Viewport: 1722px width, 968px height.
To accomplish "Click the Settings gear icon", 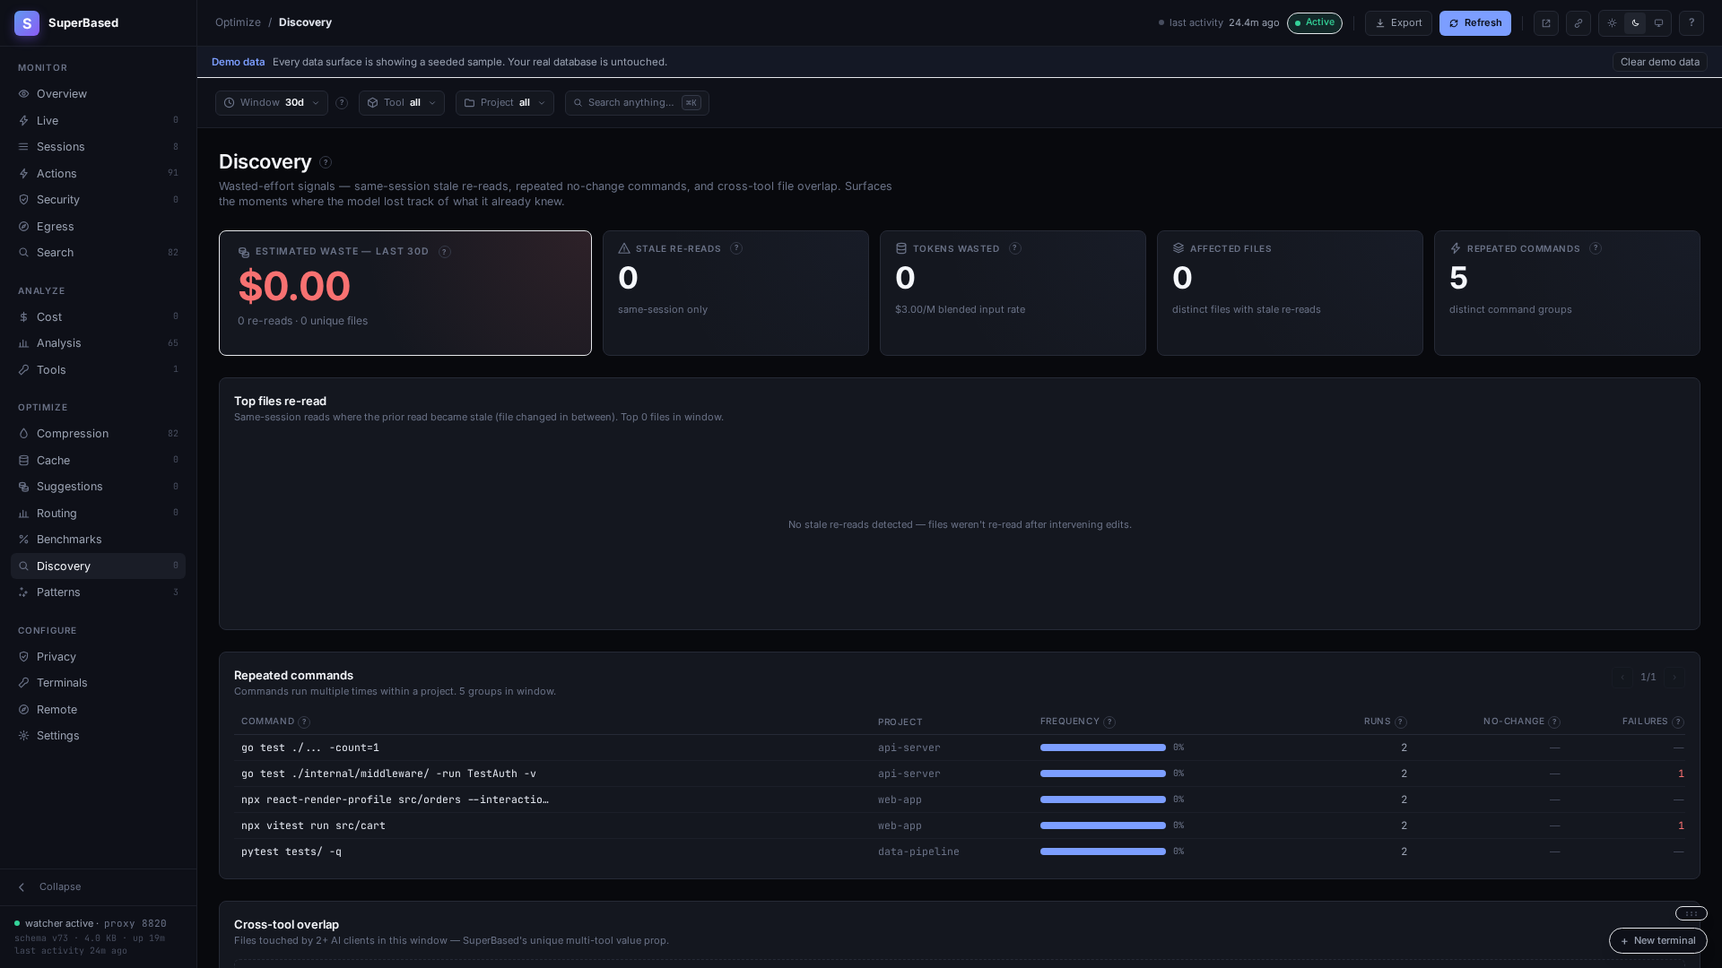I will 24,736.
